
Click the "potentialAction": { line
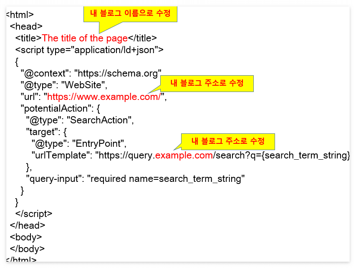[60, 109]
